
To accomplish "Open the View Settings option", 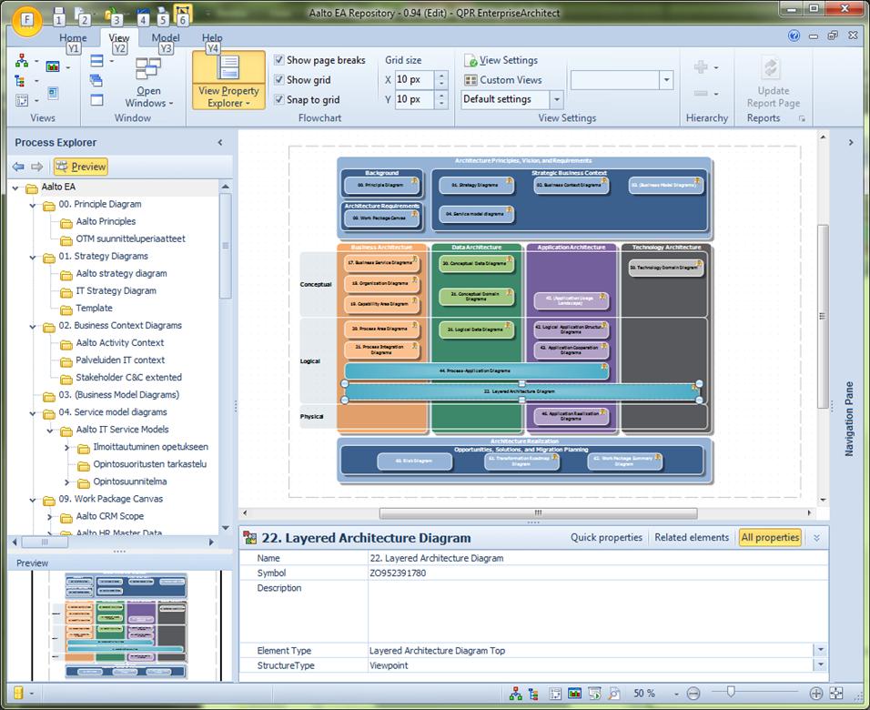I will coord(501,60).
